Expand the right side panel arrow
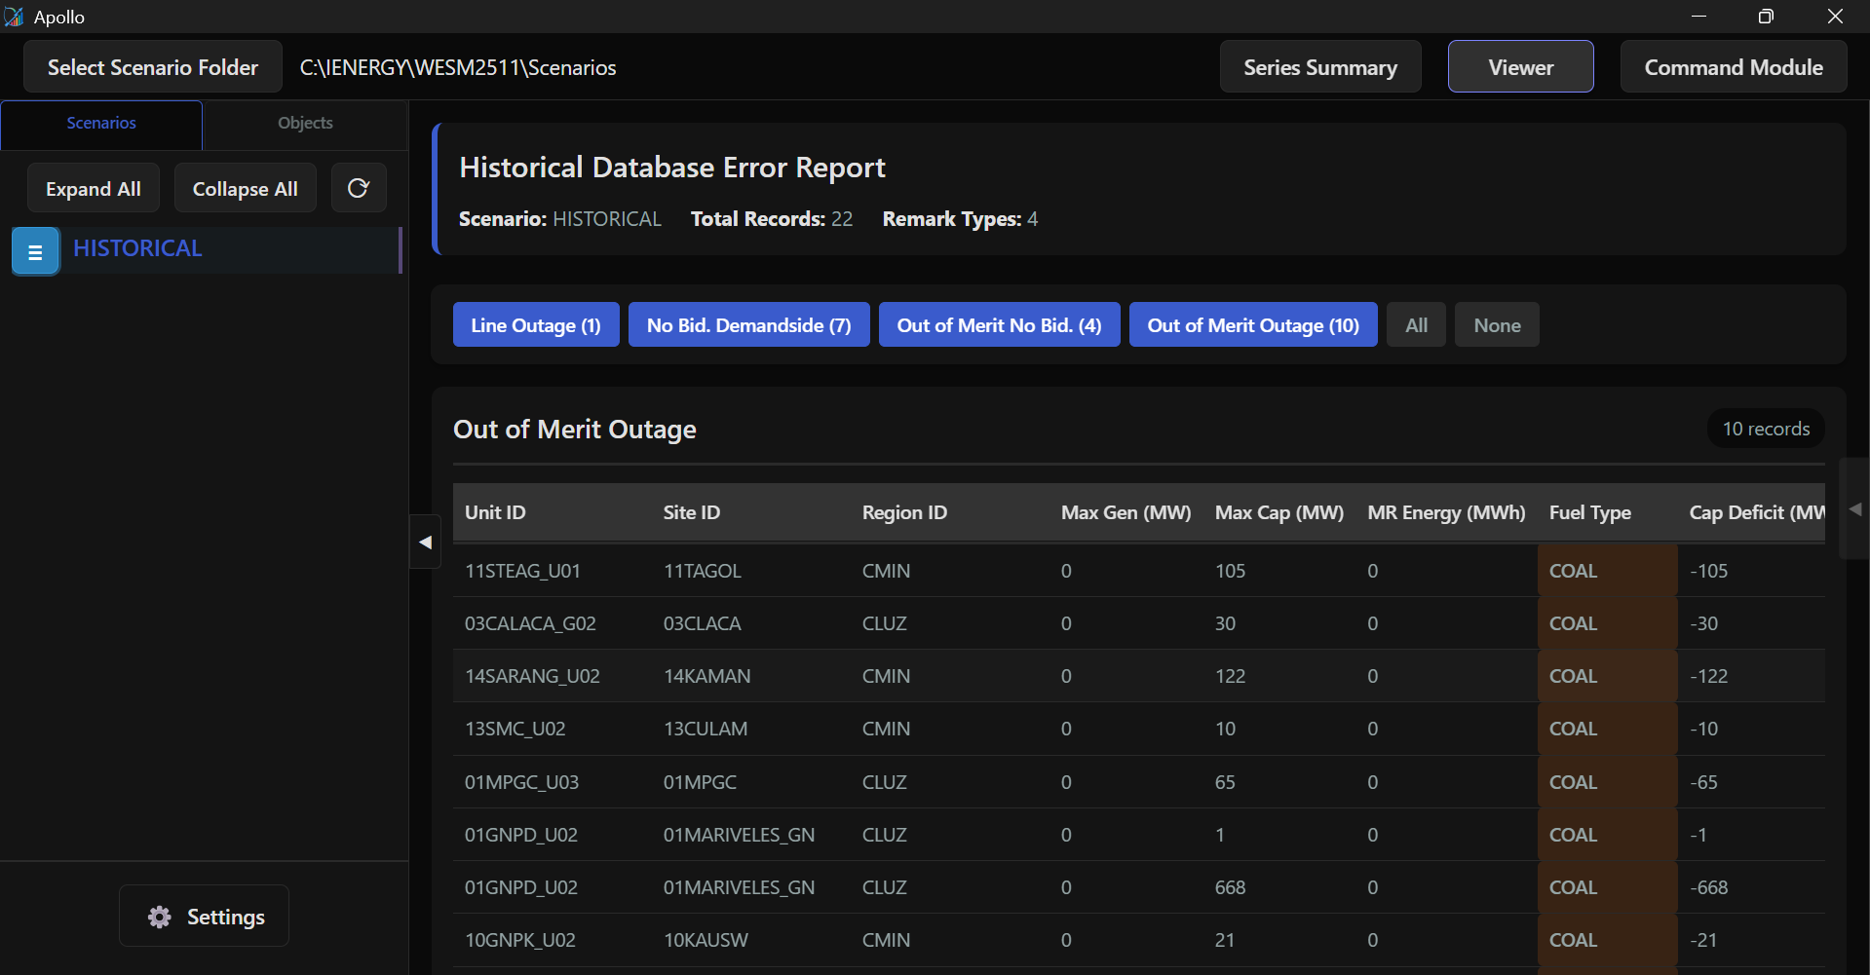 1854,509
